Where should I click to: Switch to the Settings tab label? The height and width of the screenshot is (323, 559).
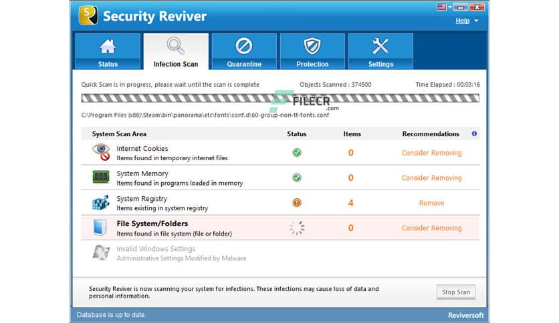[380, 64]
